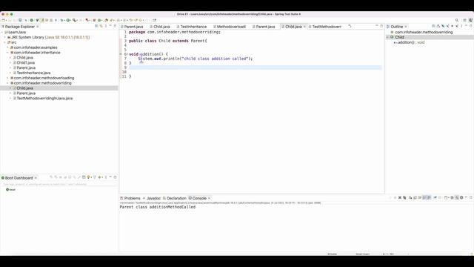Viewport: 474px width, 267px height.
Task: Select the local node in Boot Dashboard
Action: tap(11, 190)
